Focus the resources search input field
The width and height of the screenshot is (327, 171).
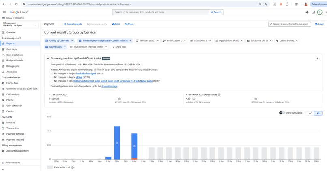click(x=161, y=12)
